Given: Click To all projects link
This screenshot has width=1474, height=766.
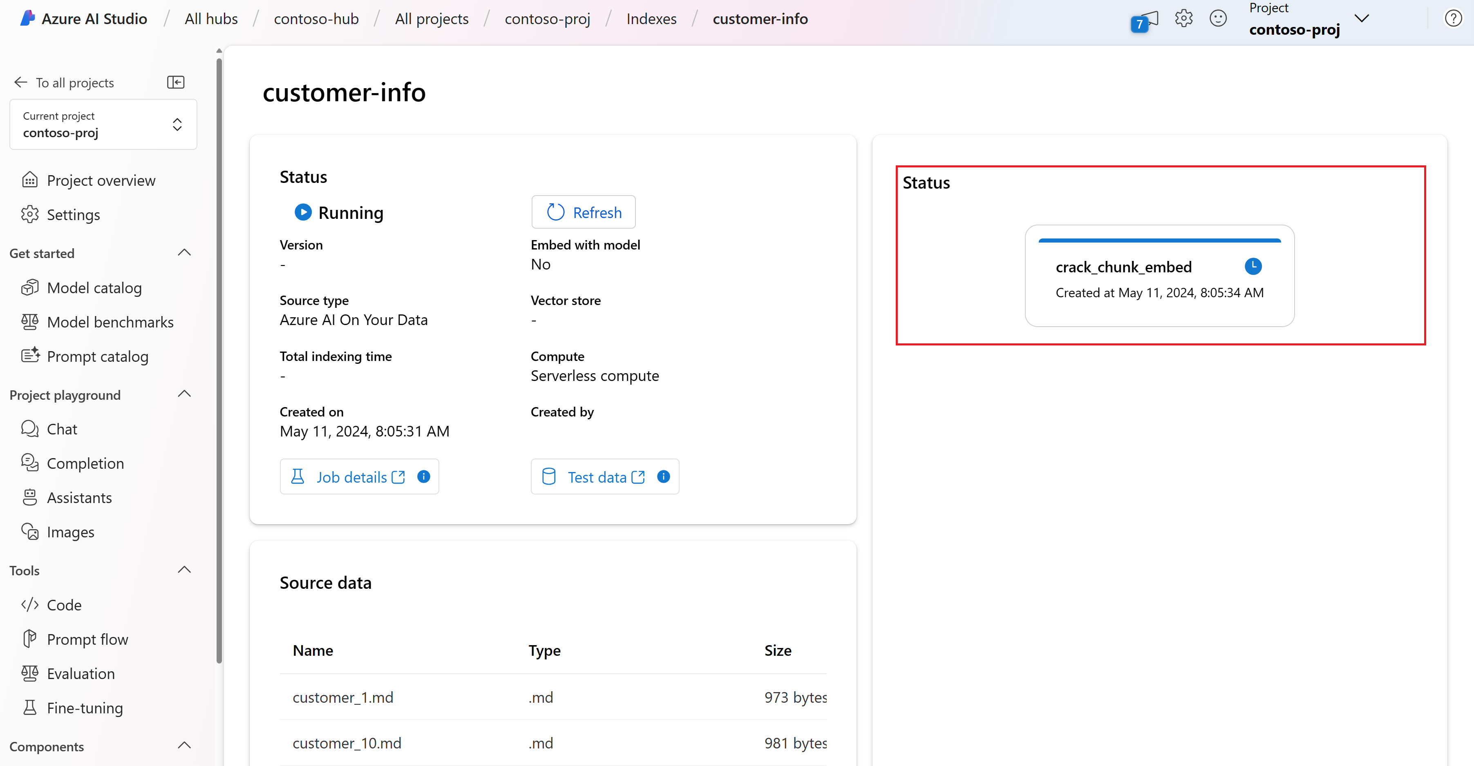Looking at the screenshot, I should tap(74, 83).
